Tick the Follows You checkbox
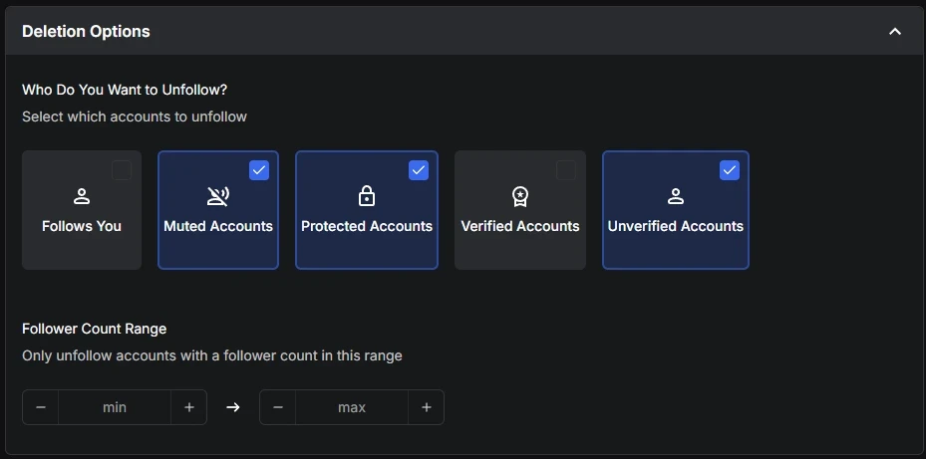This screenshot has height=459, width=926. [x=122, y=170]
